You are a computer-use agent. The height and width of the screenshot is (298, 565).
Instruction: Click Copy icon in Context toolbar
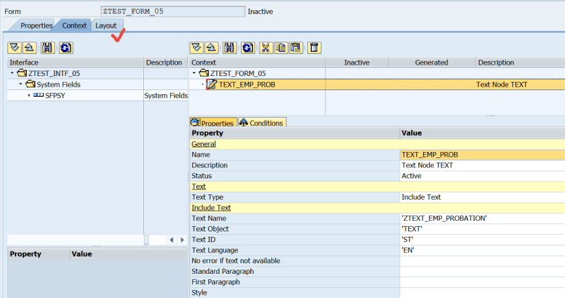tap(281, 48)
